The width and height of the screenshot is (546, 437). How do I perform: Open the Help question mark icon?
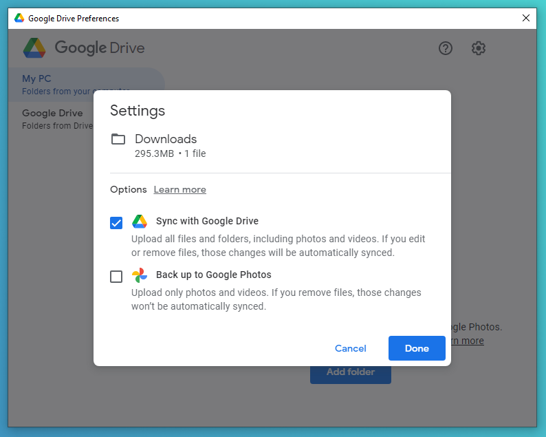coord(446,48)
